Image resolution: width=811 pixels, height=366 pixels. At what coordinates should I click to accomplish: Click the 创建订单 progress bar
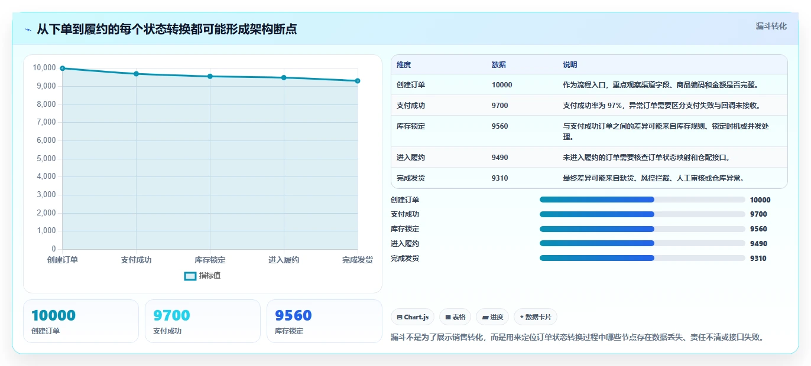coord(643,200)
